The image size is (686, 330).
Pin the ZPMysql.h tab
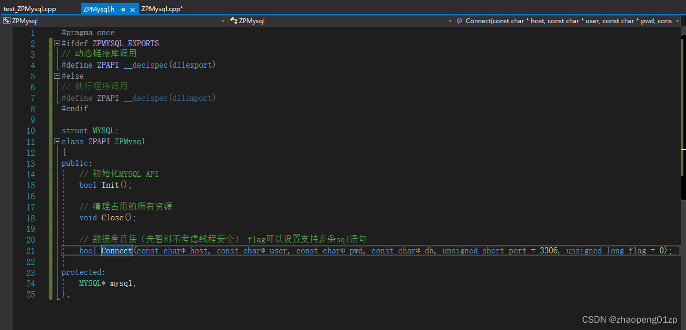123,9
